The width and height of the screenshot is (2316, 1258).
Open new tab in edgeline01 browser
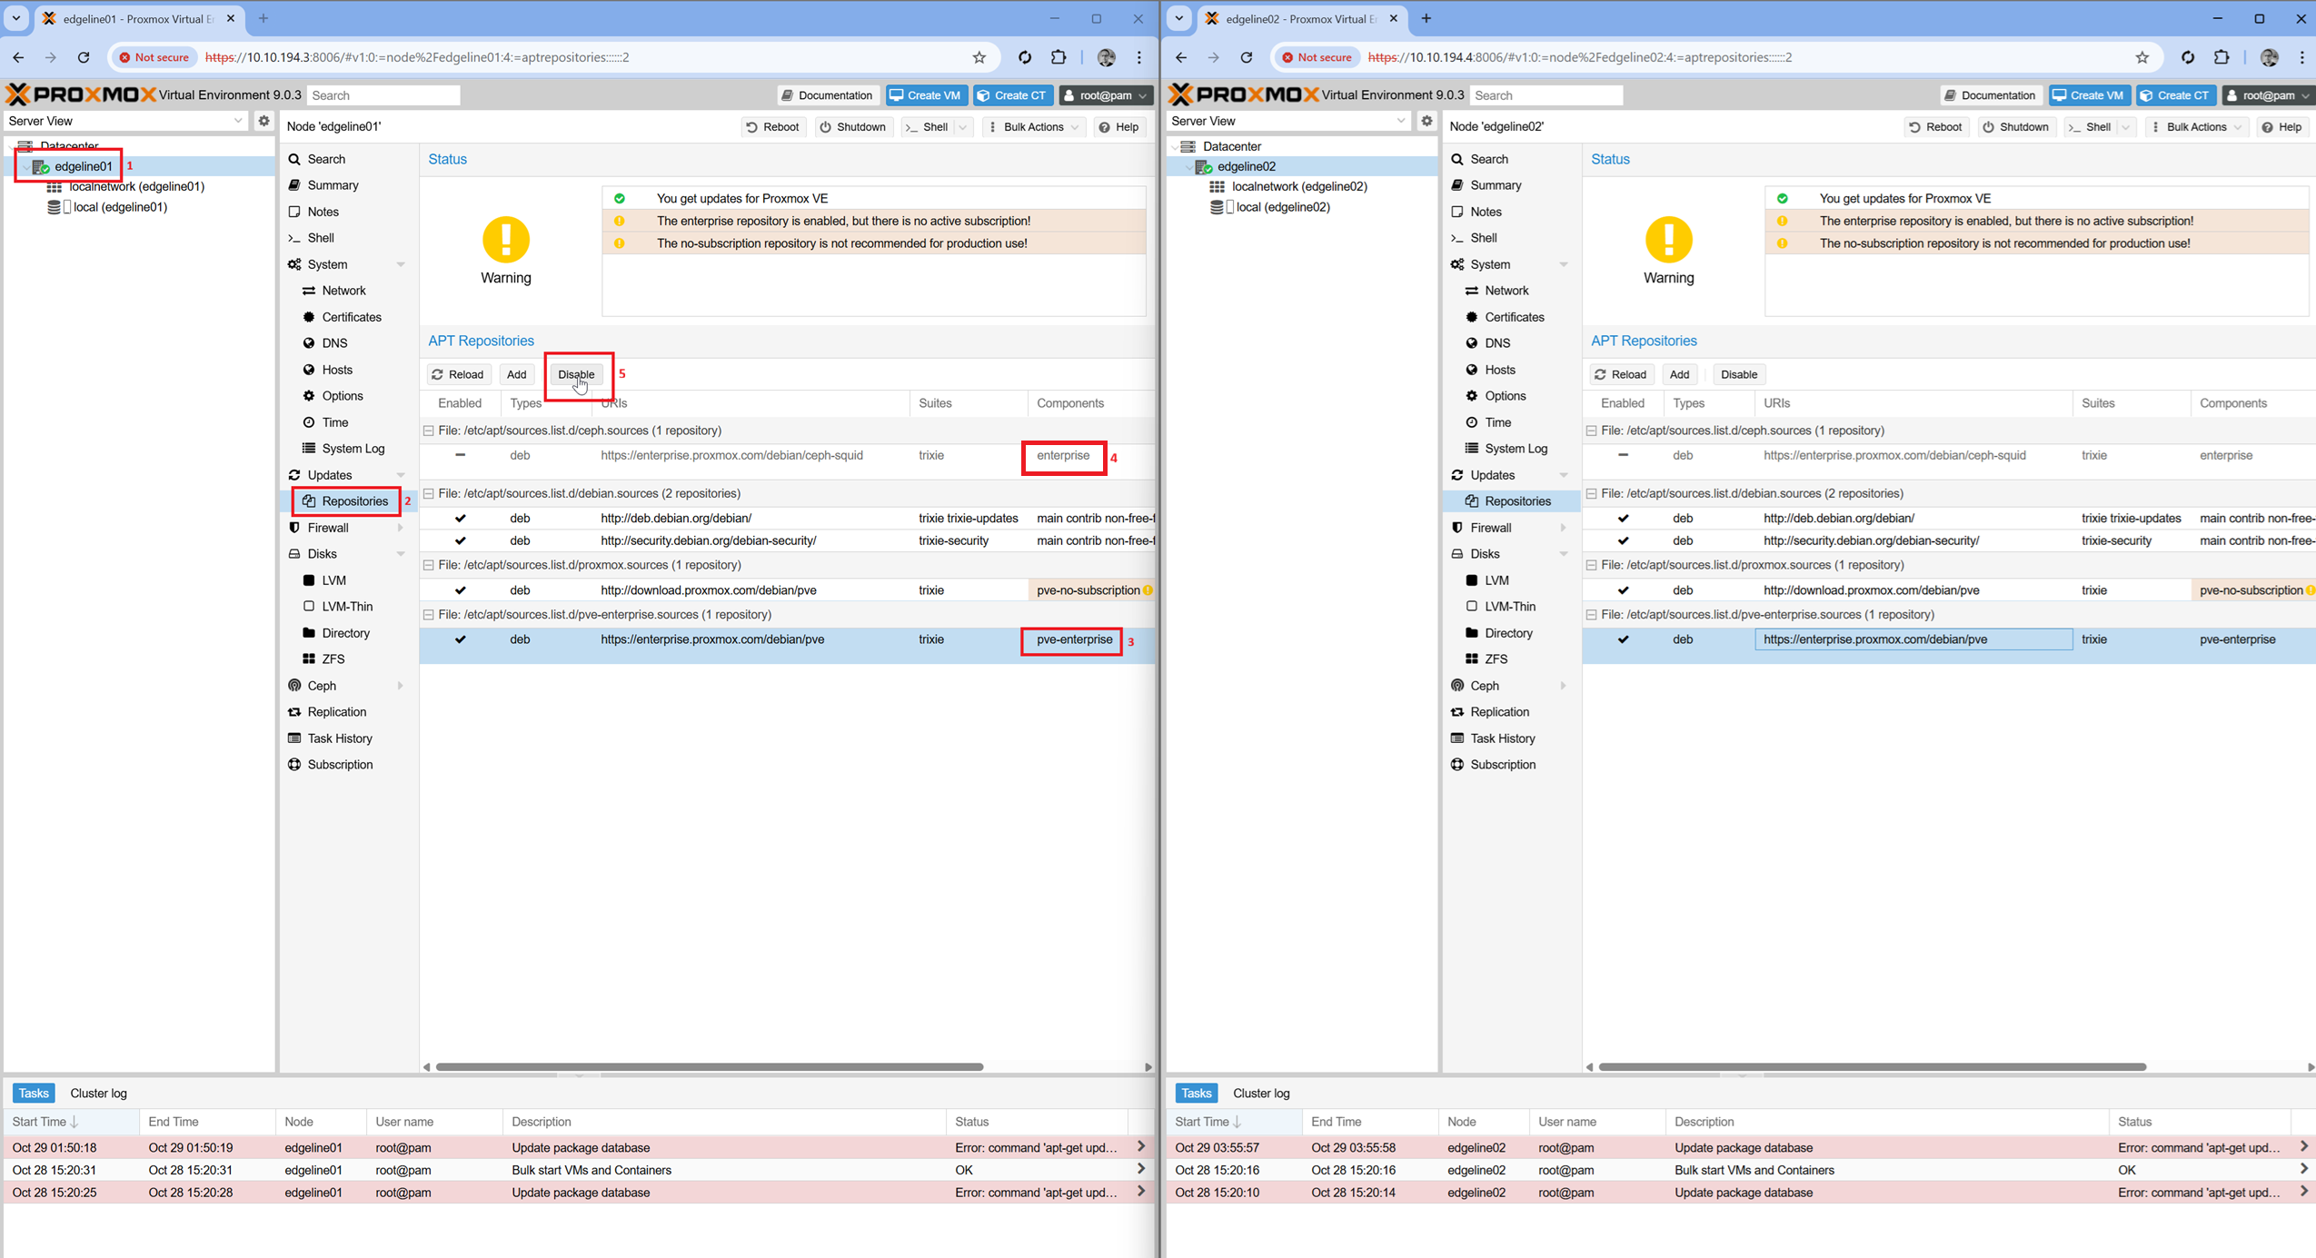click(263, 18)
